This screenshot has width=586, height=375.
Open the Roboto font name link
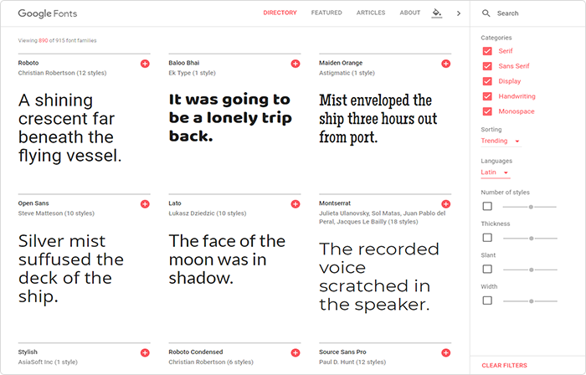28,63
